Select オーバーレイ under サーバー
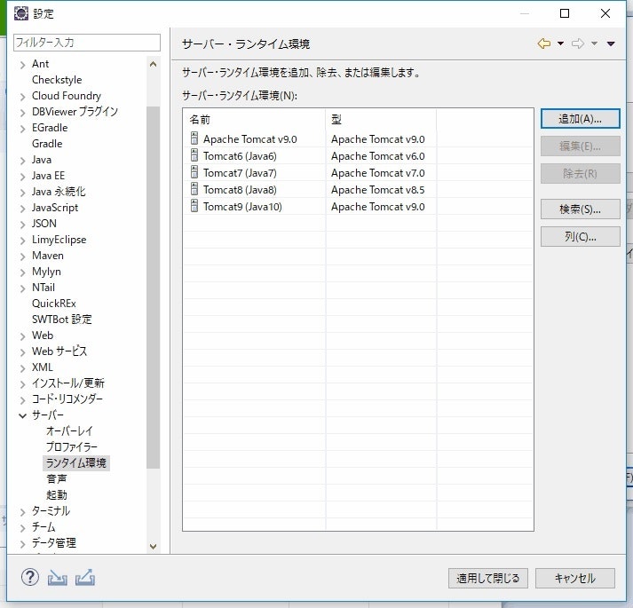The width and height of the screenshot is (633, 608). coord(69,430)
